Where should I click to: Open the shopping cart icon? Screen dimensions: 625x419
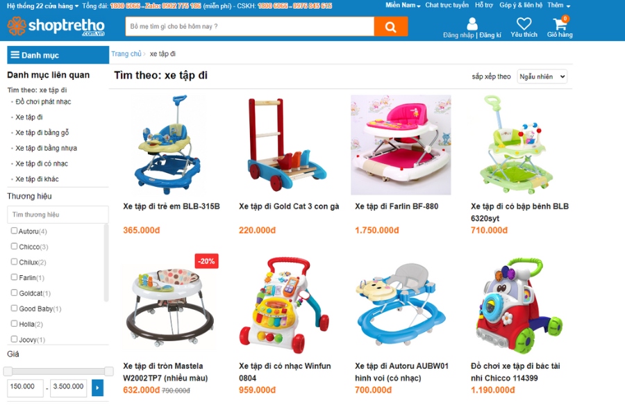pos(560,24)
